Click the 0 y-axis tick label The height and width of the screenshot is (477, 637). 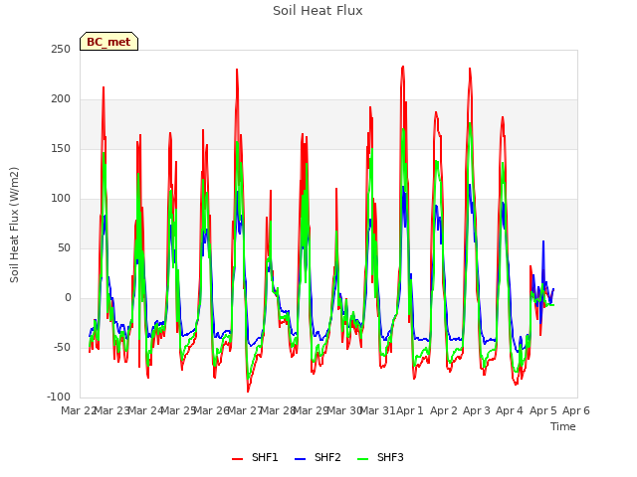click(68, 298)
